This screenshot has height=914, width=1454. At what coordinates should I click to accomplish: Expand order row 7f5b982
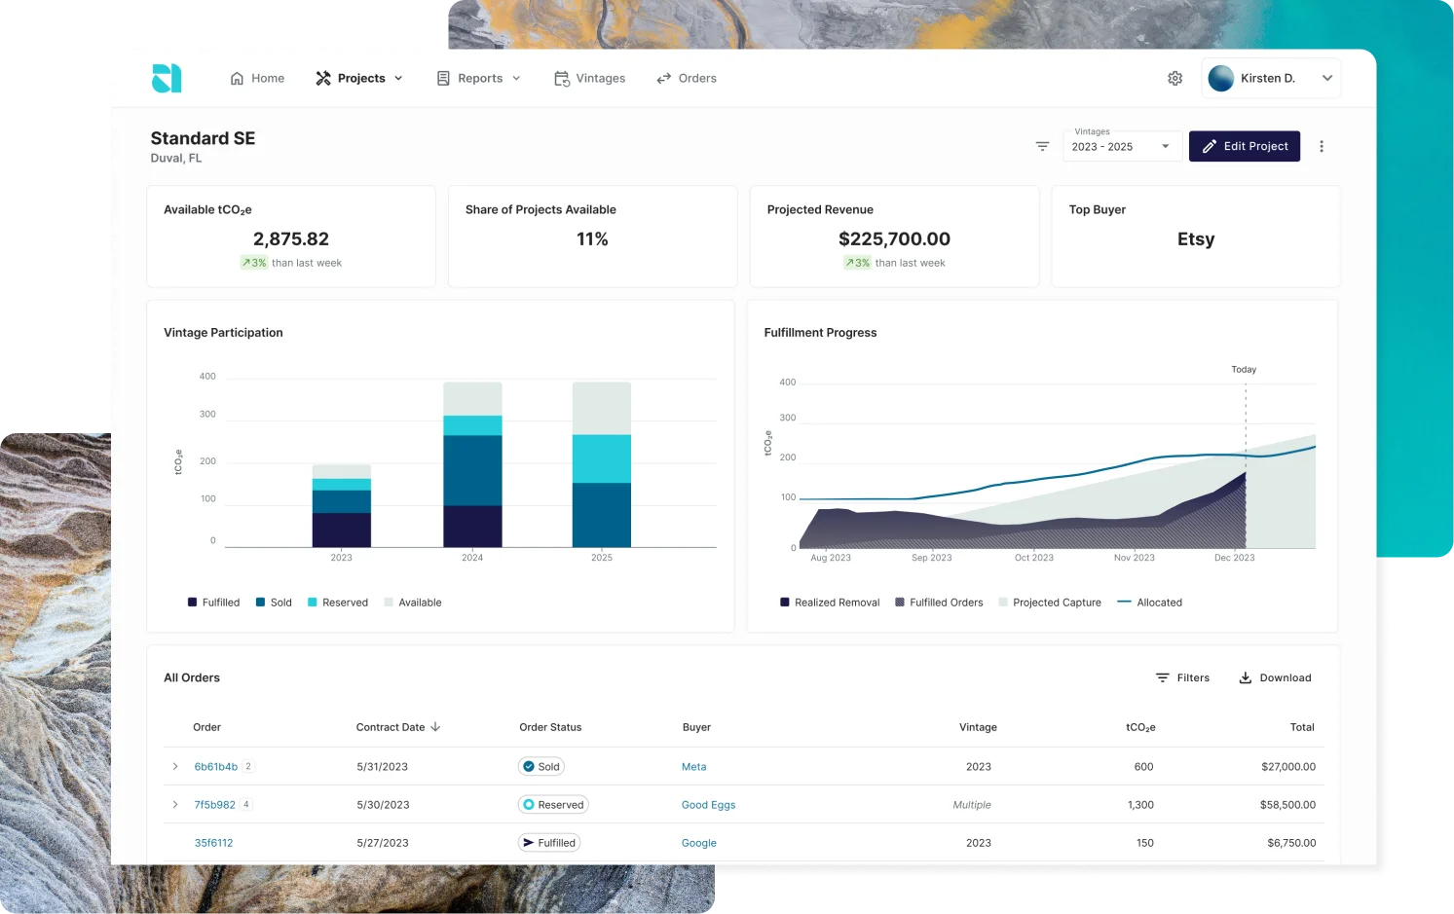(175, 804)
